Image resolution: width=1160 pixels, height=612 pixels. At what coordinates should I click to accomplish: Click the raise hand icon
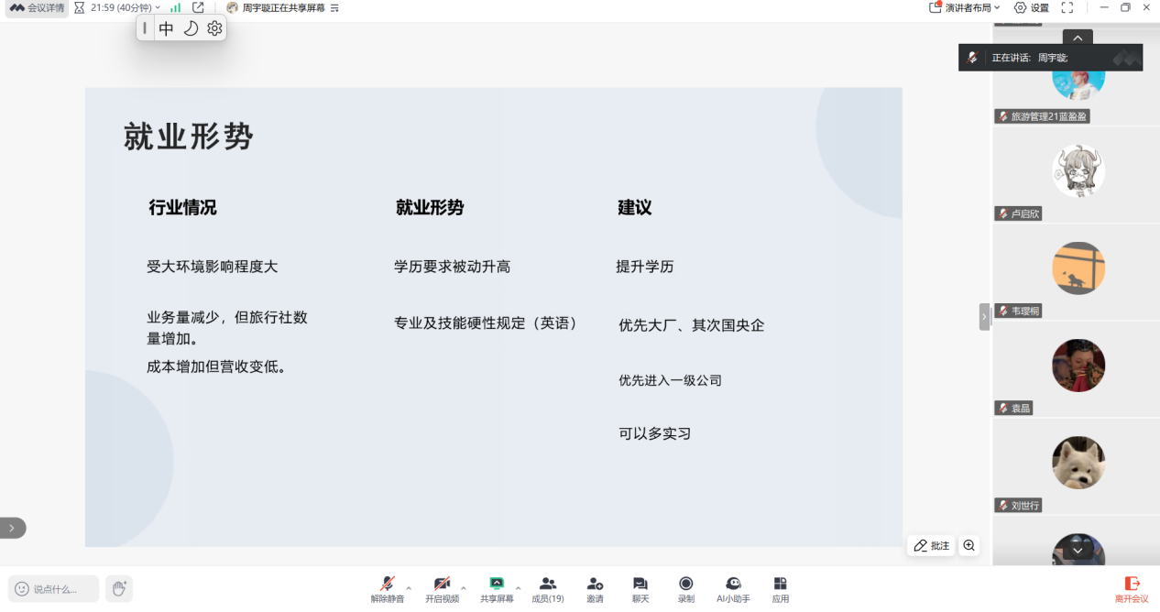[118, 588]
